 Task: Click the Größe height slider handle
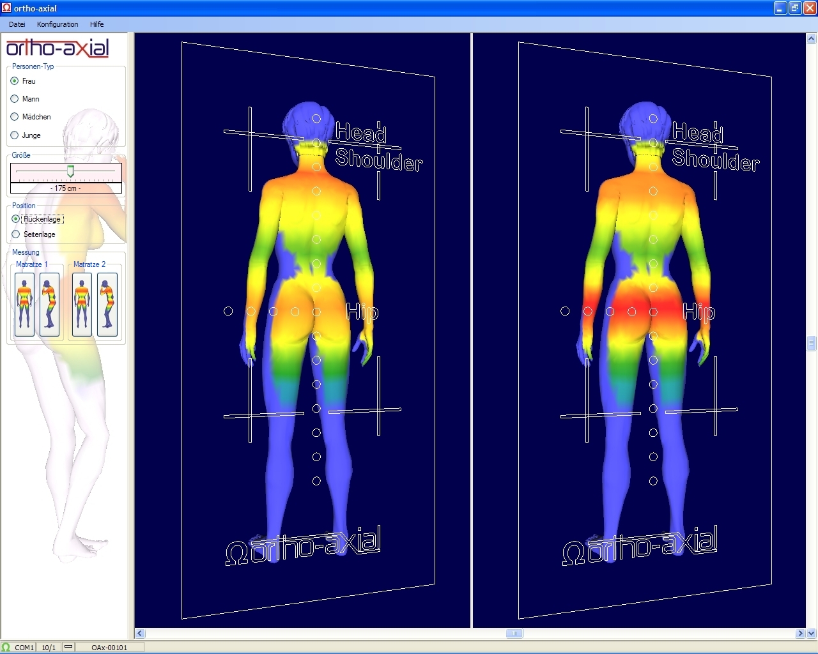point(71,171)
